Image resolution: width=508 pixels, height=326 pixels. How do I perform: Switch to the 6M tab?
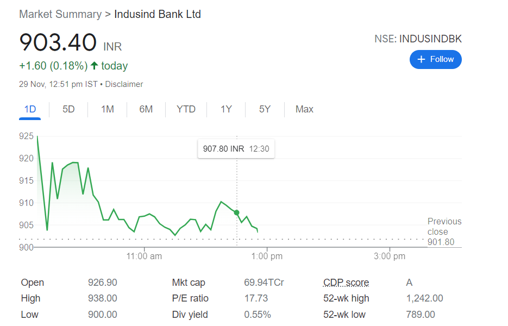[x=146, y=109]
